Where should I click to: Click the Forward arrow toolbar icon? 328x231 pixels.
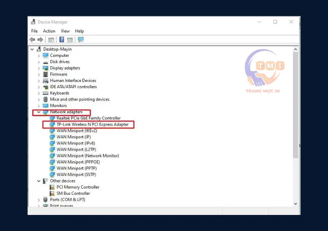click(40, 40)
